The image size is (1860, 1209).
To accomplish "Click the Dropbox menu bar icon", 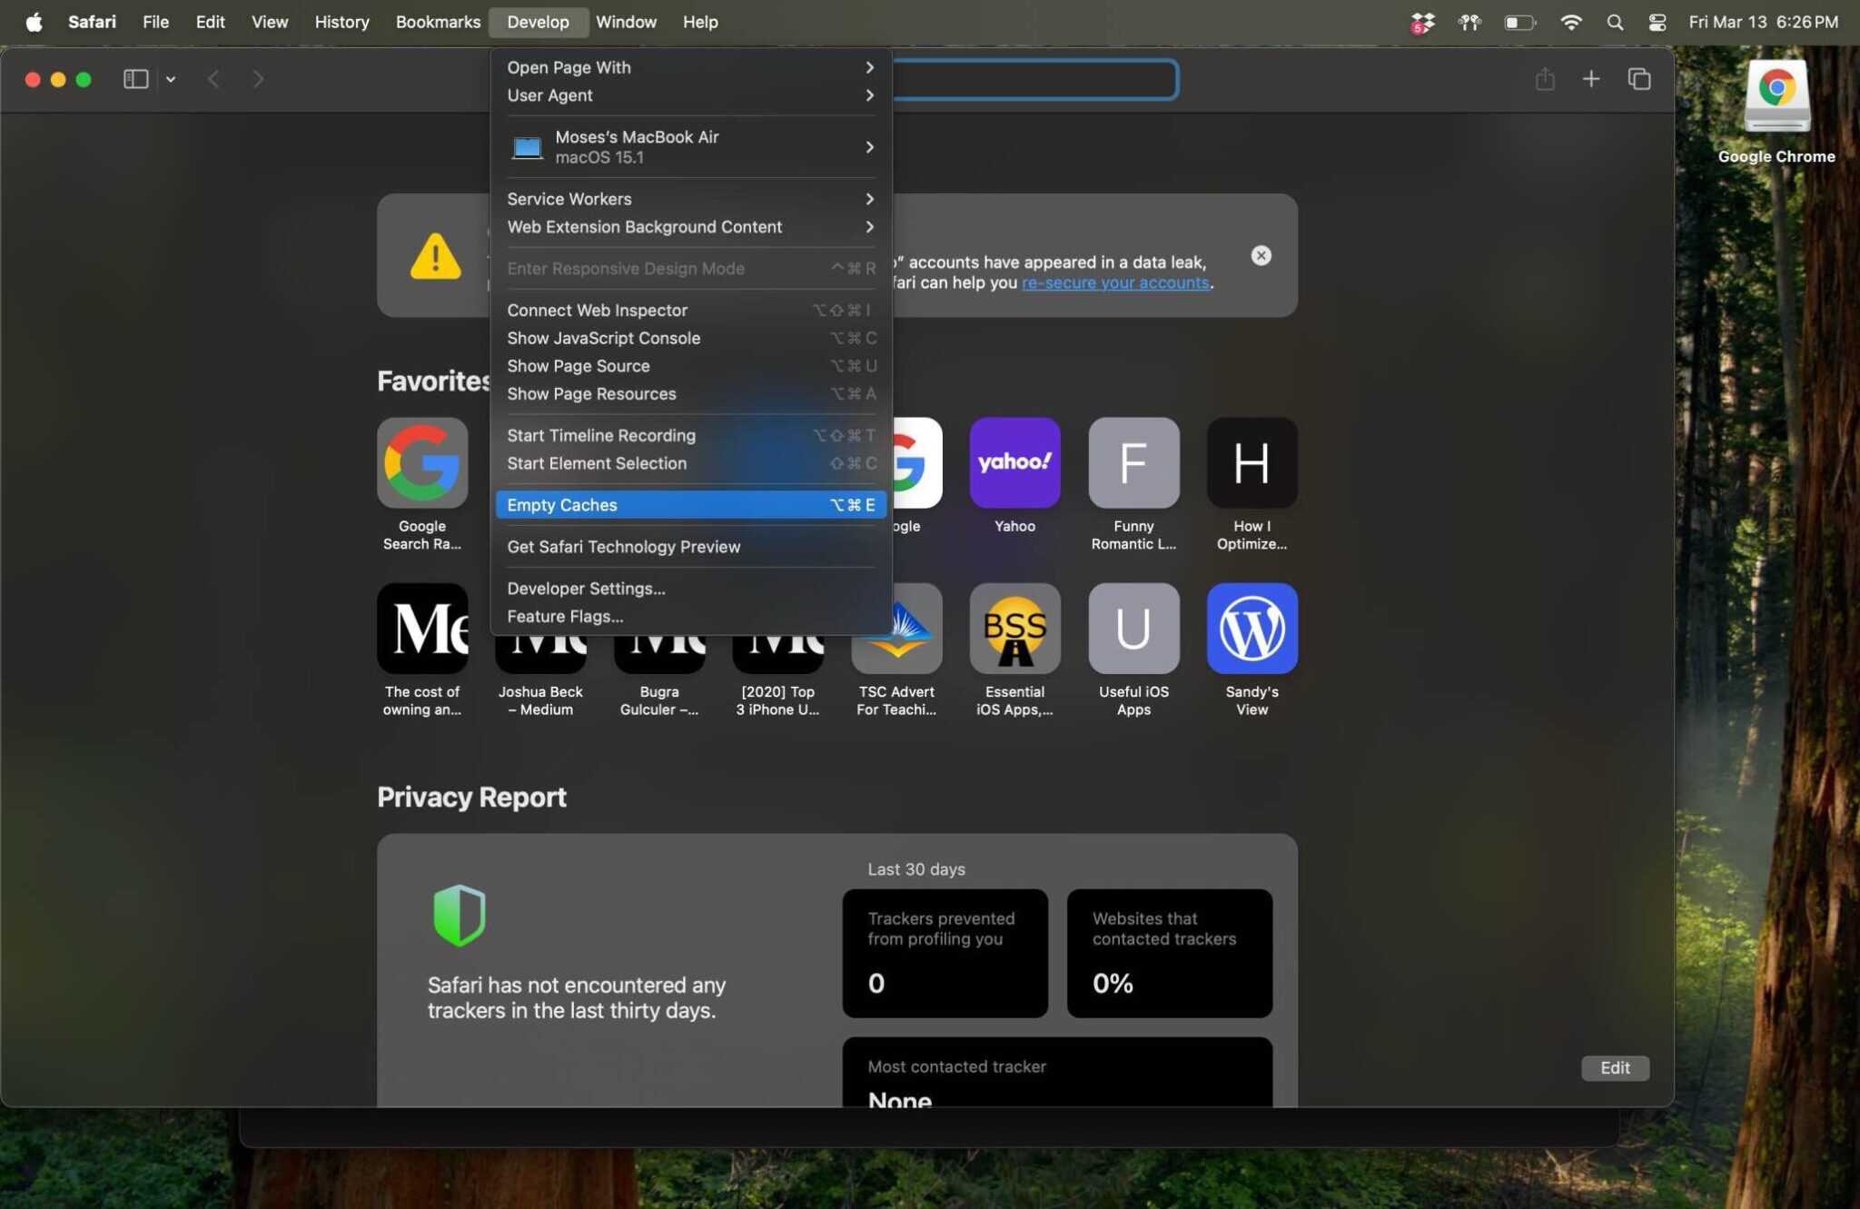I will (x=1422, y=23).
